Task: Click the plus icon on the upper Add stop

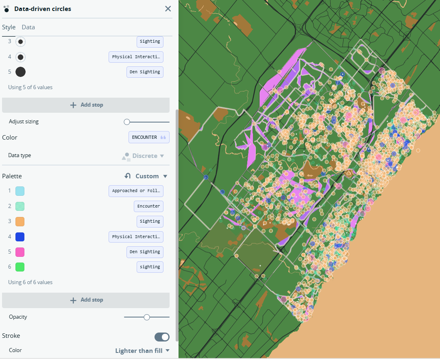Action: [73, 105]
